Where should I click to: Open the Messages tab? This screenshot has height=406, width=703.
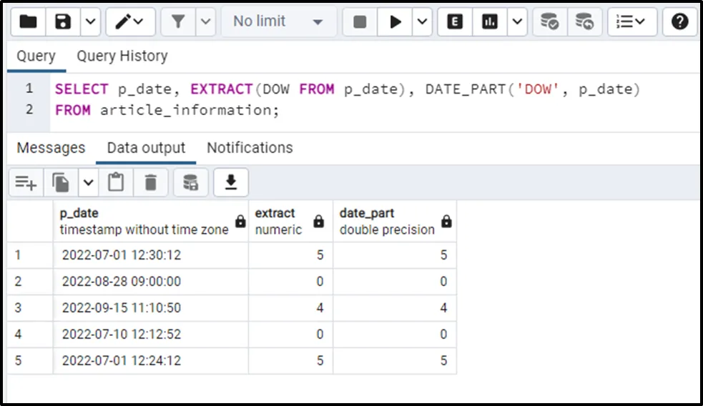51,148
